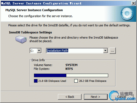Click the 'File System:' label
This screenshot has width=137, height=103.
tap(42, 69)
